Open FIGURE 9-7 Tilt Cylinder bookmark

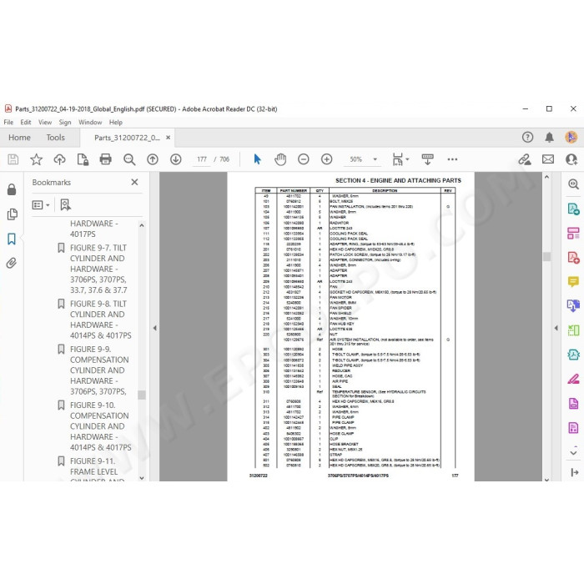click(98, 269)
